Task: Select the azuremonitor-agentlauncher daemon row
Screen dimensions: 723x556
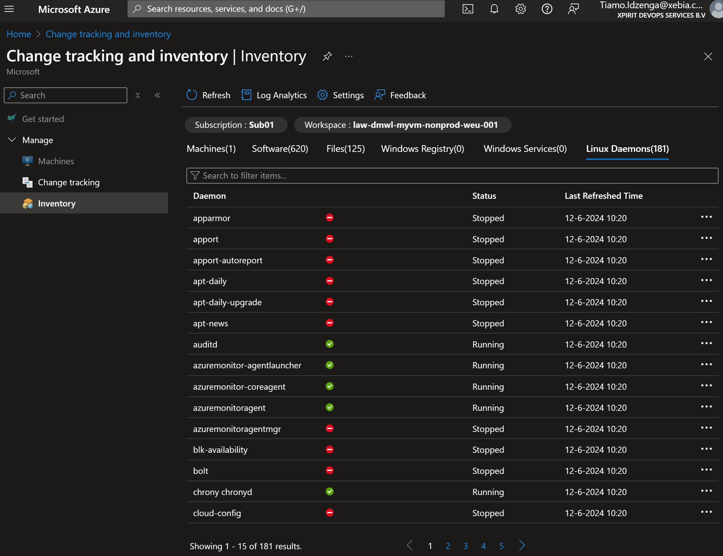Action: (452, 365)
